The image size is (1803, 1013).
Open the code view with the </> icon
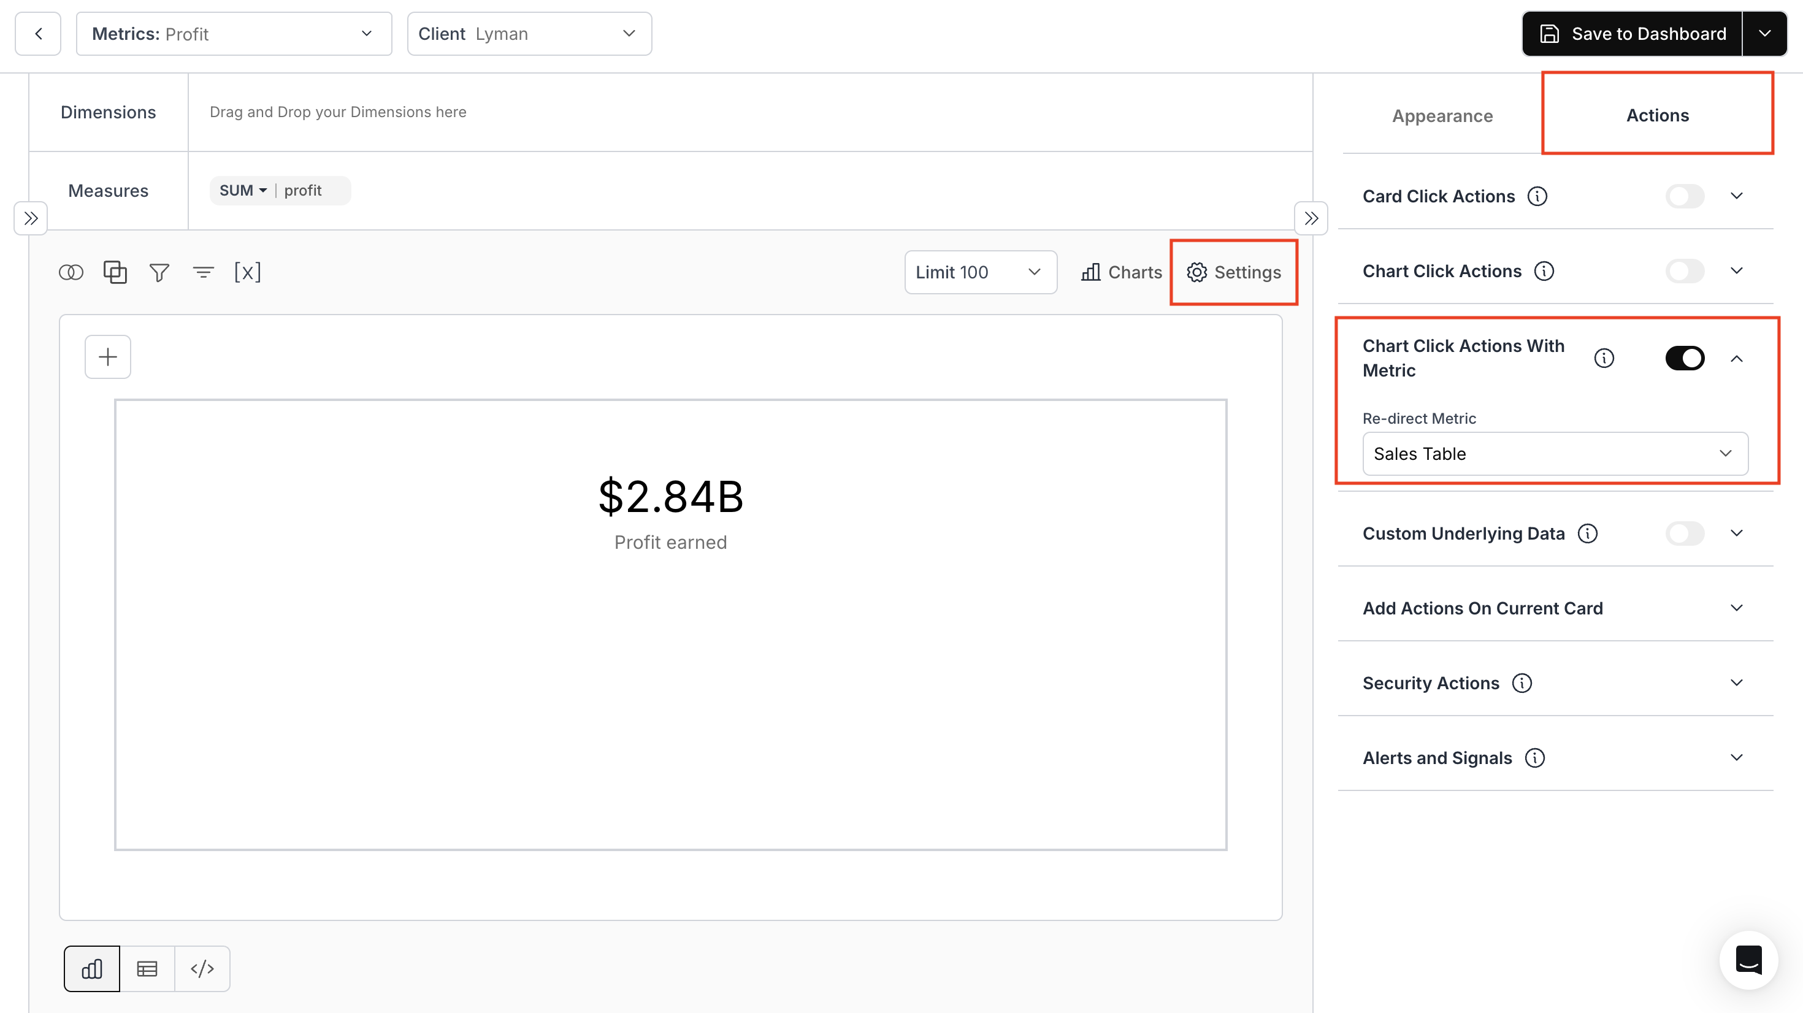coord(202,968)
